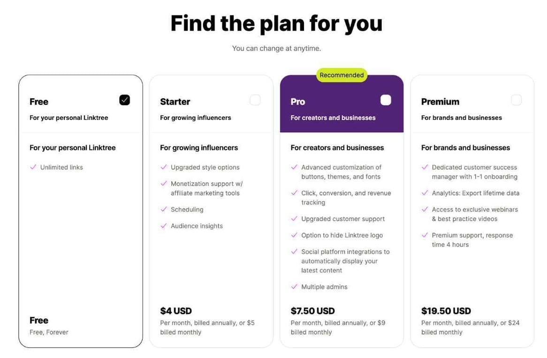
Task: Click the checkmark next to Audience insights
Action: coord(164,226)
